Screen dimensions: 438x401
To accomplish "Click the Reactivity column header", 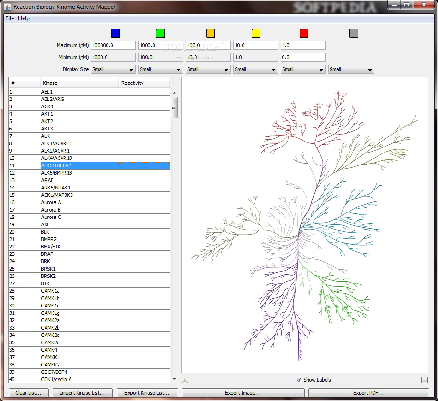I will pos(144,83).
